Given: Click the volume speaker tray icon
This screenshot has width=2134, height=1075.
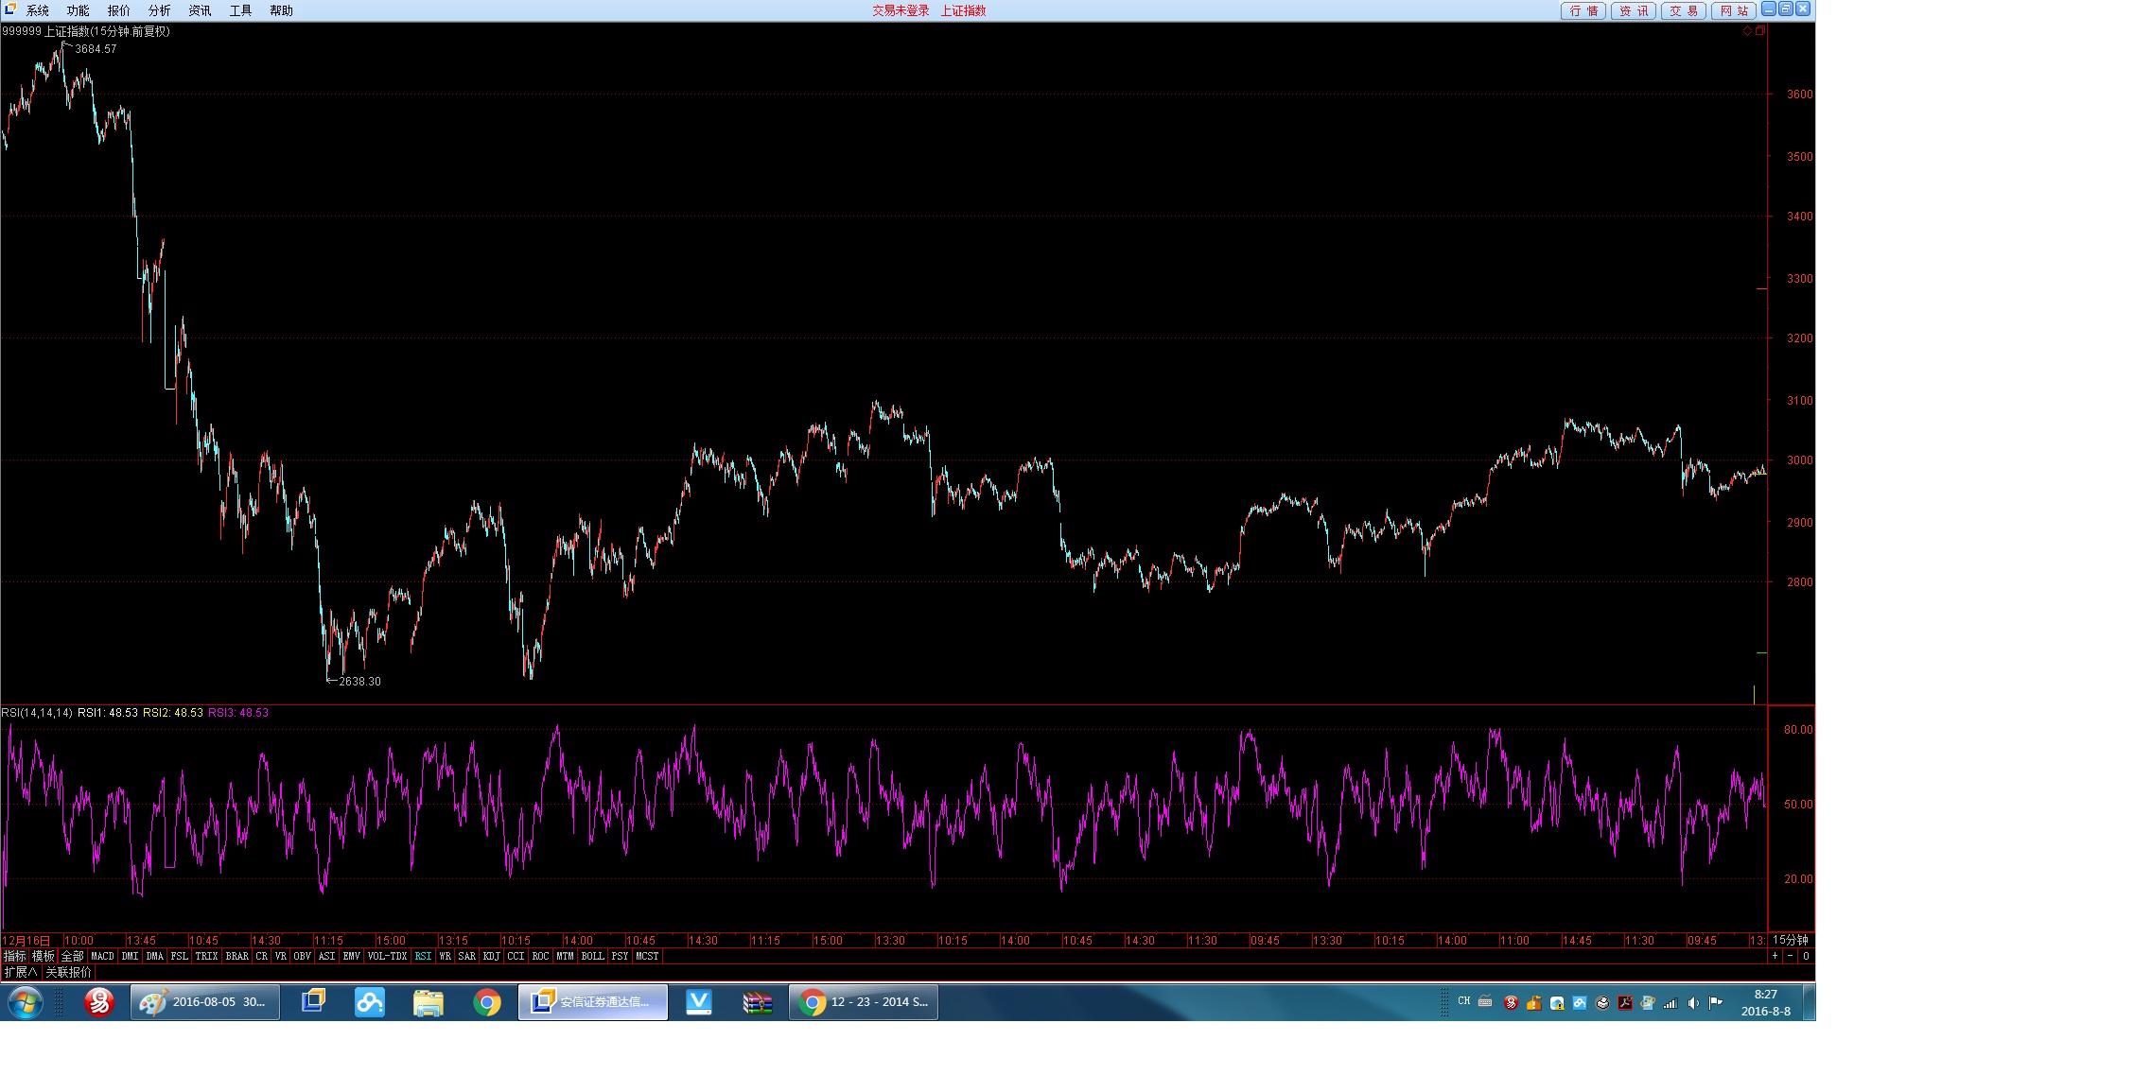Looking at the screenshot, I should pyautogui.click(x=1693, y=1003).
